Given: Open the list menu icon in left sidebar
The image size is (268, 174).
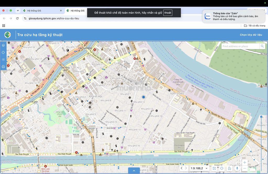Looking at the screenshot, I should (x=3, y=59).
